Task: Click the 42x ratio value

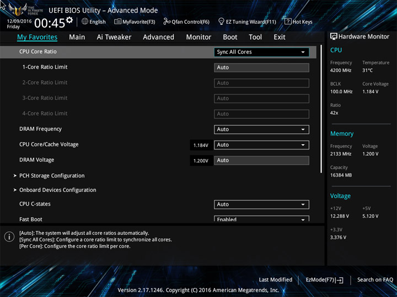Action: pos(334,113)
